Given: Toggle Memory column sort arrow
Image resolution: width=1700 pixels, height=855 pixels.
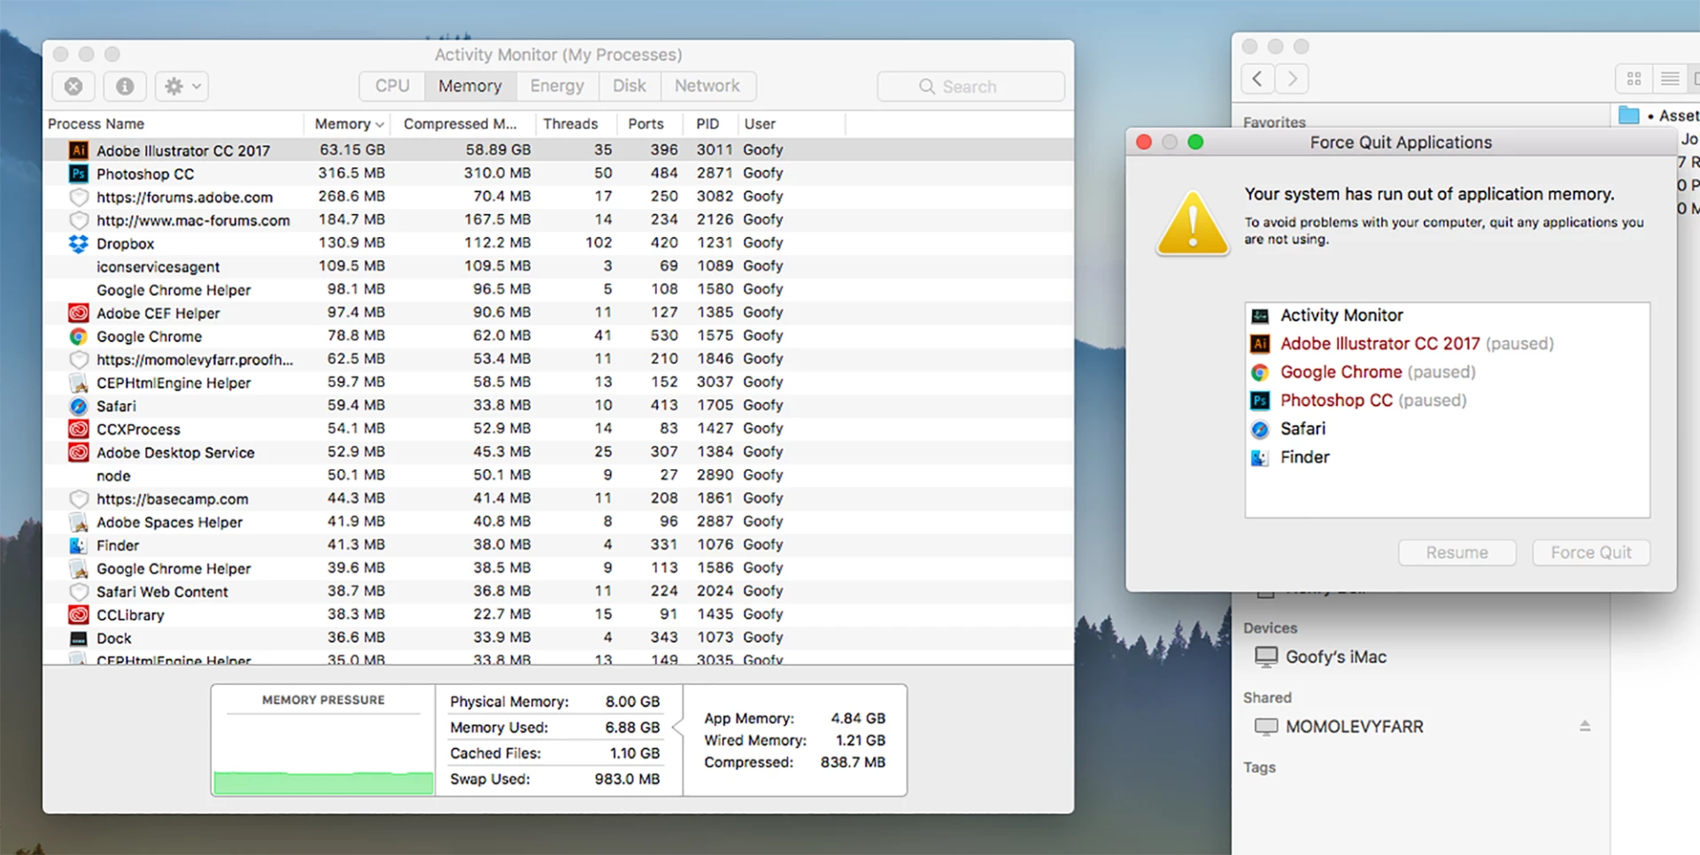Looking at the screenshot, I should pos(380,125).
